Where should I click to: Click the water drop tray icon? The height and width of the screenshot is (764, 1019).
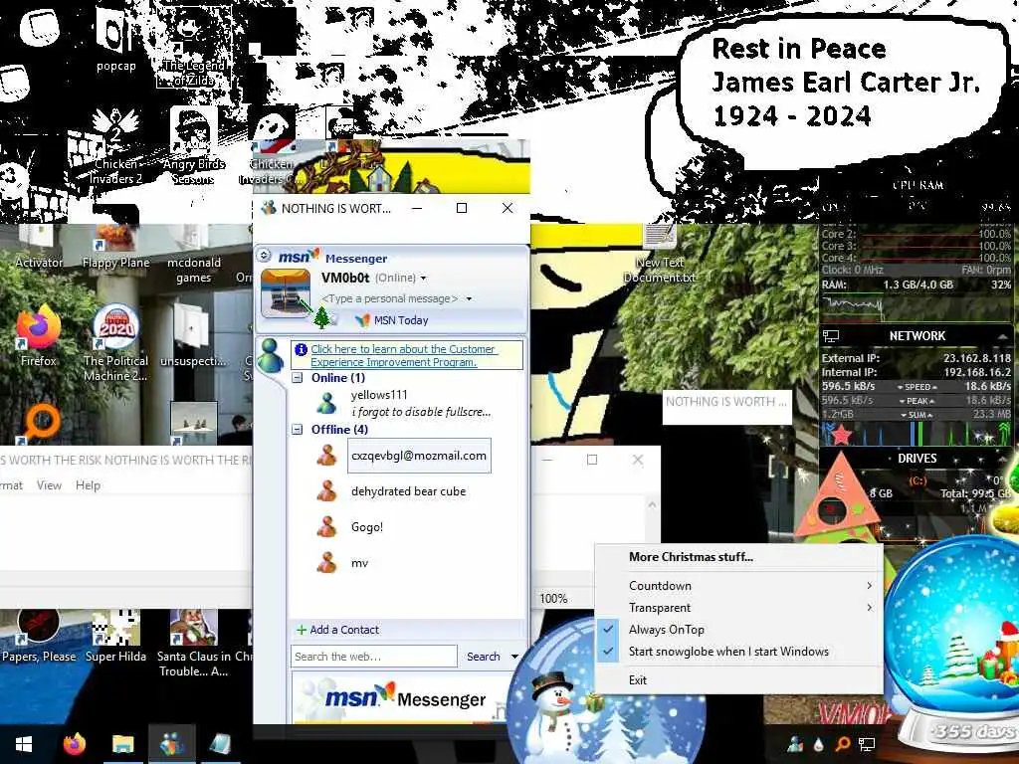[819, 744]
